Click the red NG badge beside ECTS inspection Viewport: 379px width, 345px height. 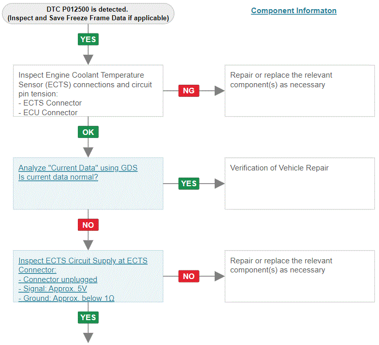point(189,91)
